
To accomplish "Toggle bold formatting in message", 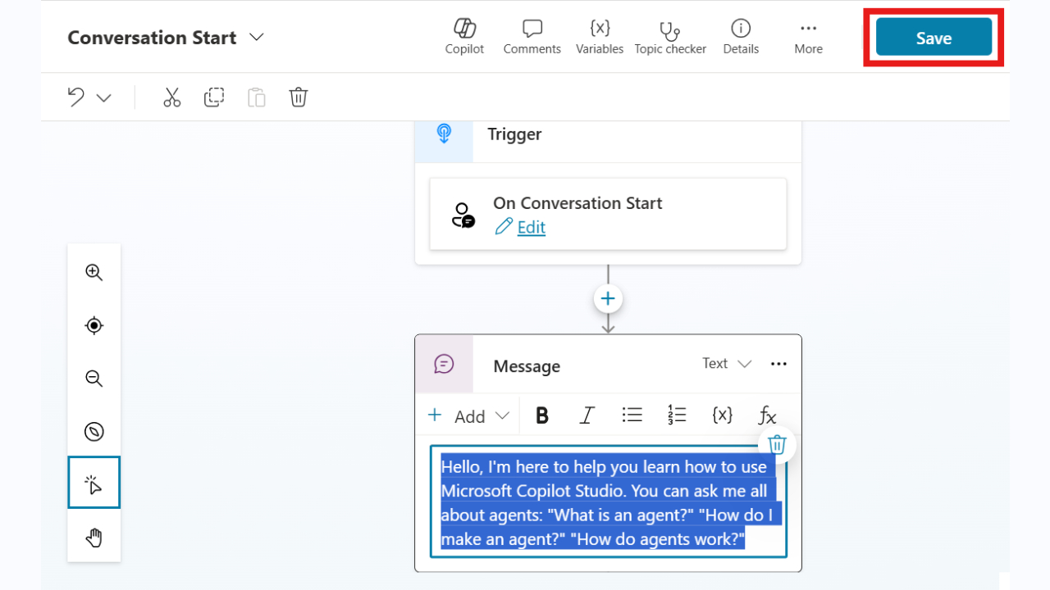I will tap(542, 415).
